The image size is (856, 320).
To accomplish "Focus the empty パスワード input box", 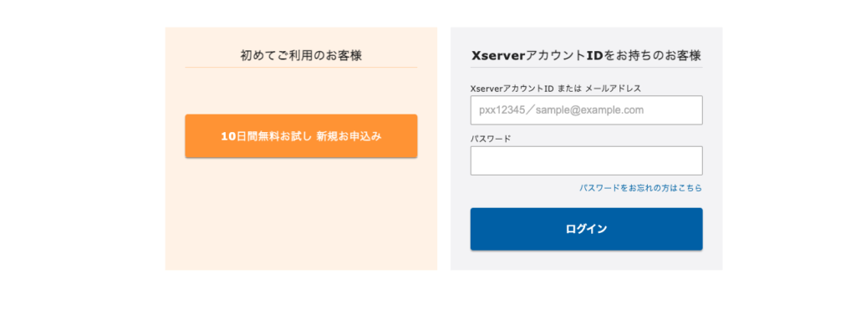I will [x=586, y=160].
